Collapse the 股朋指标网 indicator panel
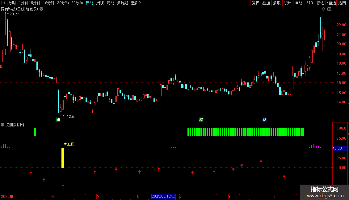 tap(2, 125)
